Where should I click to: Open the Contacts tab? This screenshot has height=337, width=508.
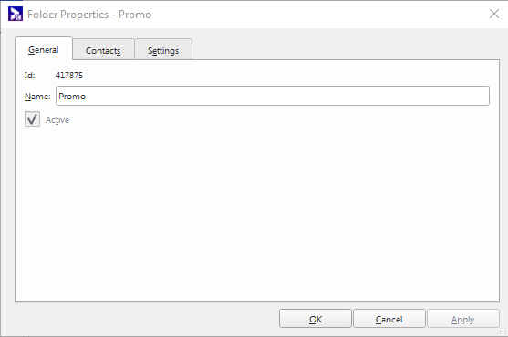coord(103,50)
